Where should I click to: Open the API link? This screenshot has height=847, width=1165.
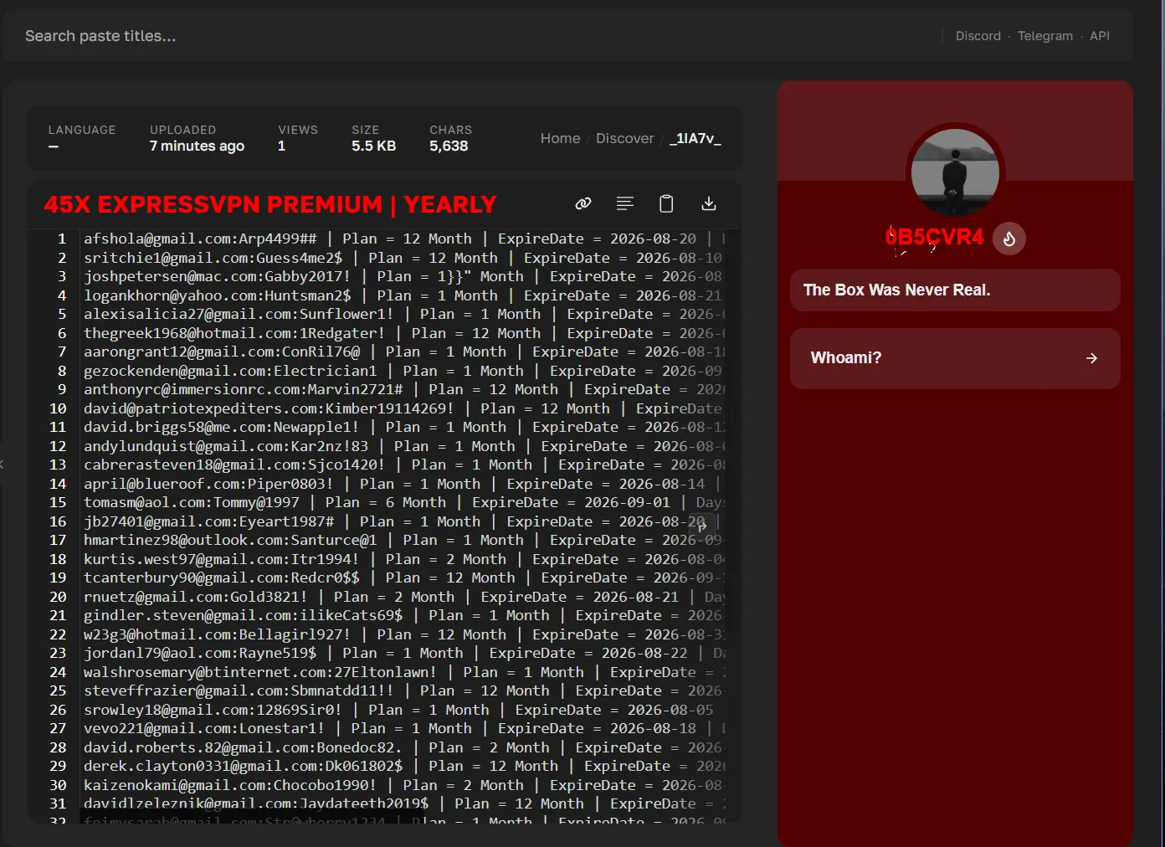click(x=1100, y=36)
